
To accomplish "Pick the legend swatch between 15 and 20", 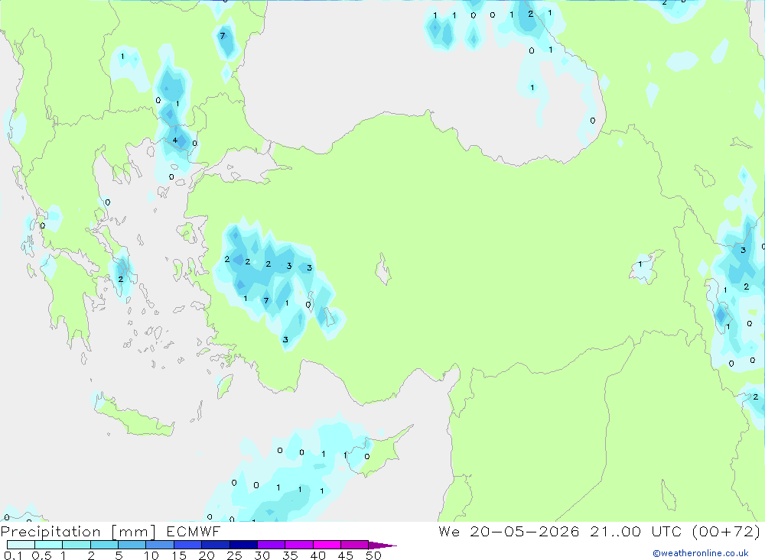I will click(x=188, y=545).
